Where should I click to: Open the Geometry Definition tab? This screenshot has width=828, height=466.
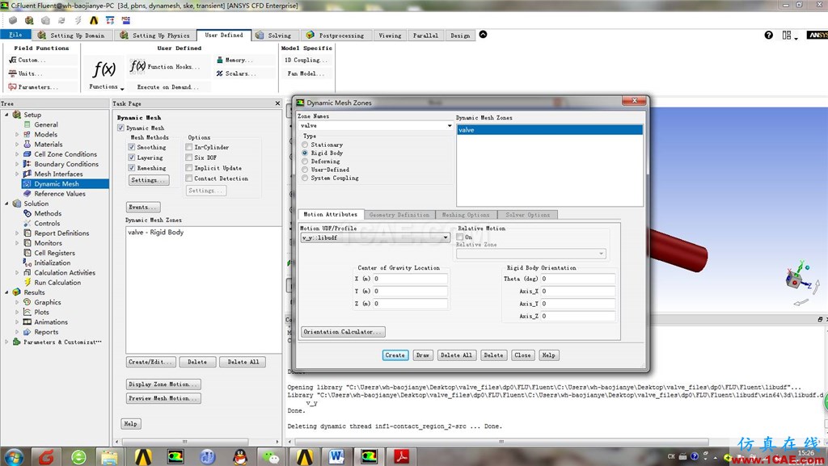(x=399, y=215)
